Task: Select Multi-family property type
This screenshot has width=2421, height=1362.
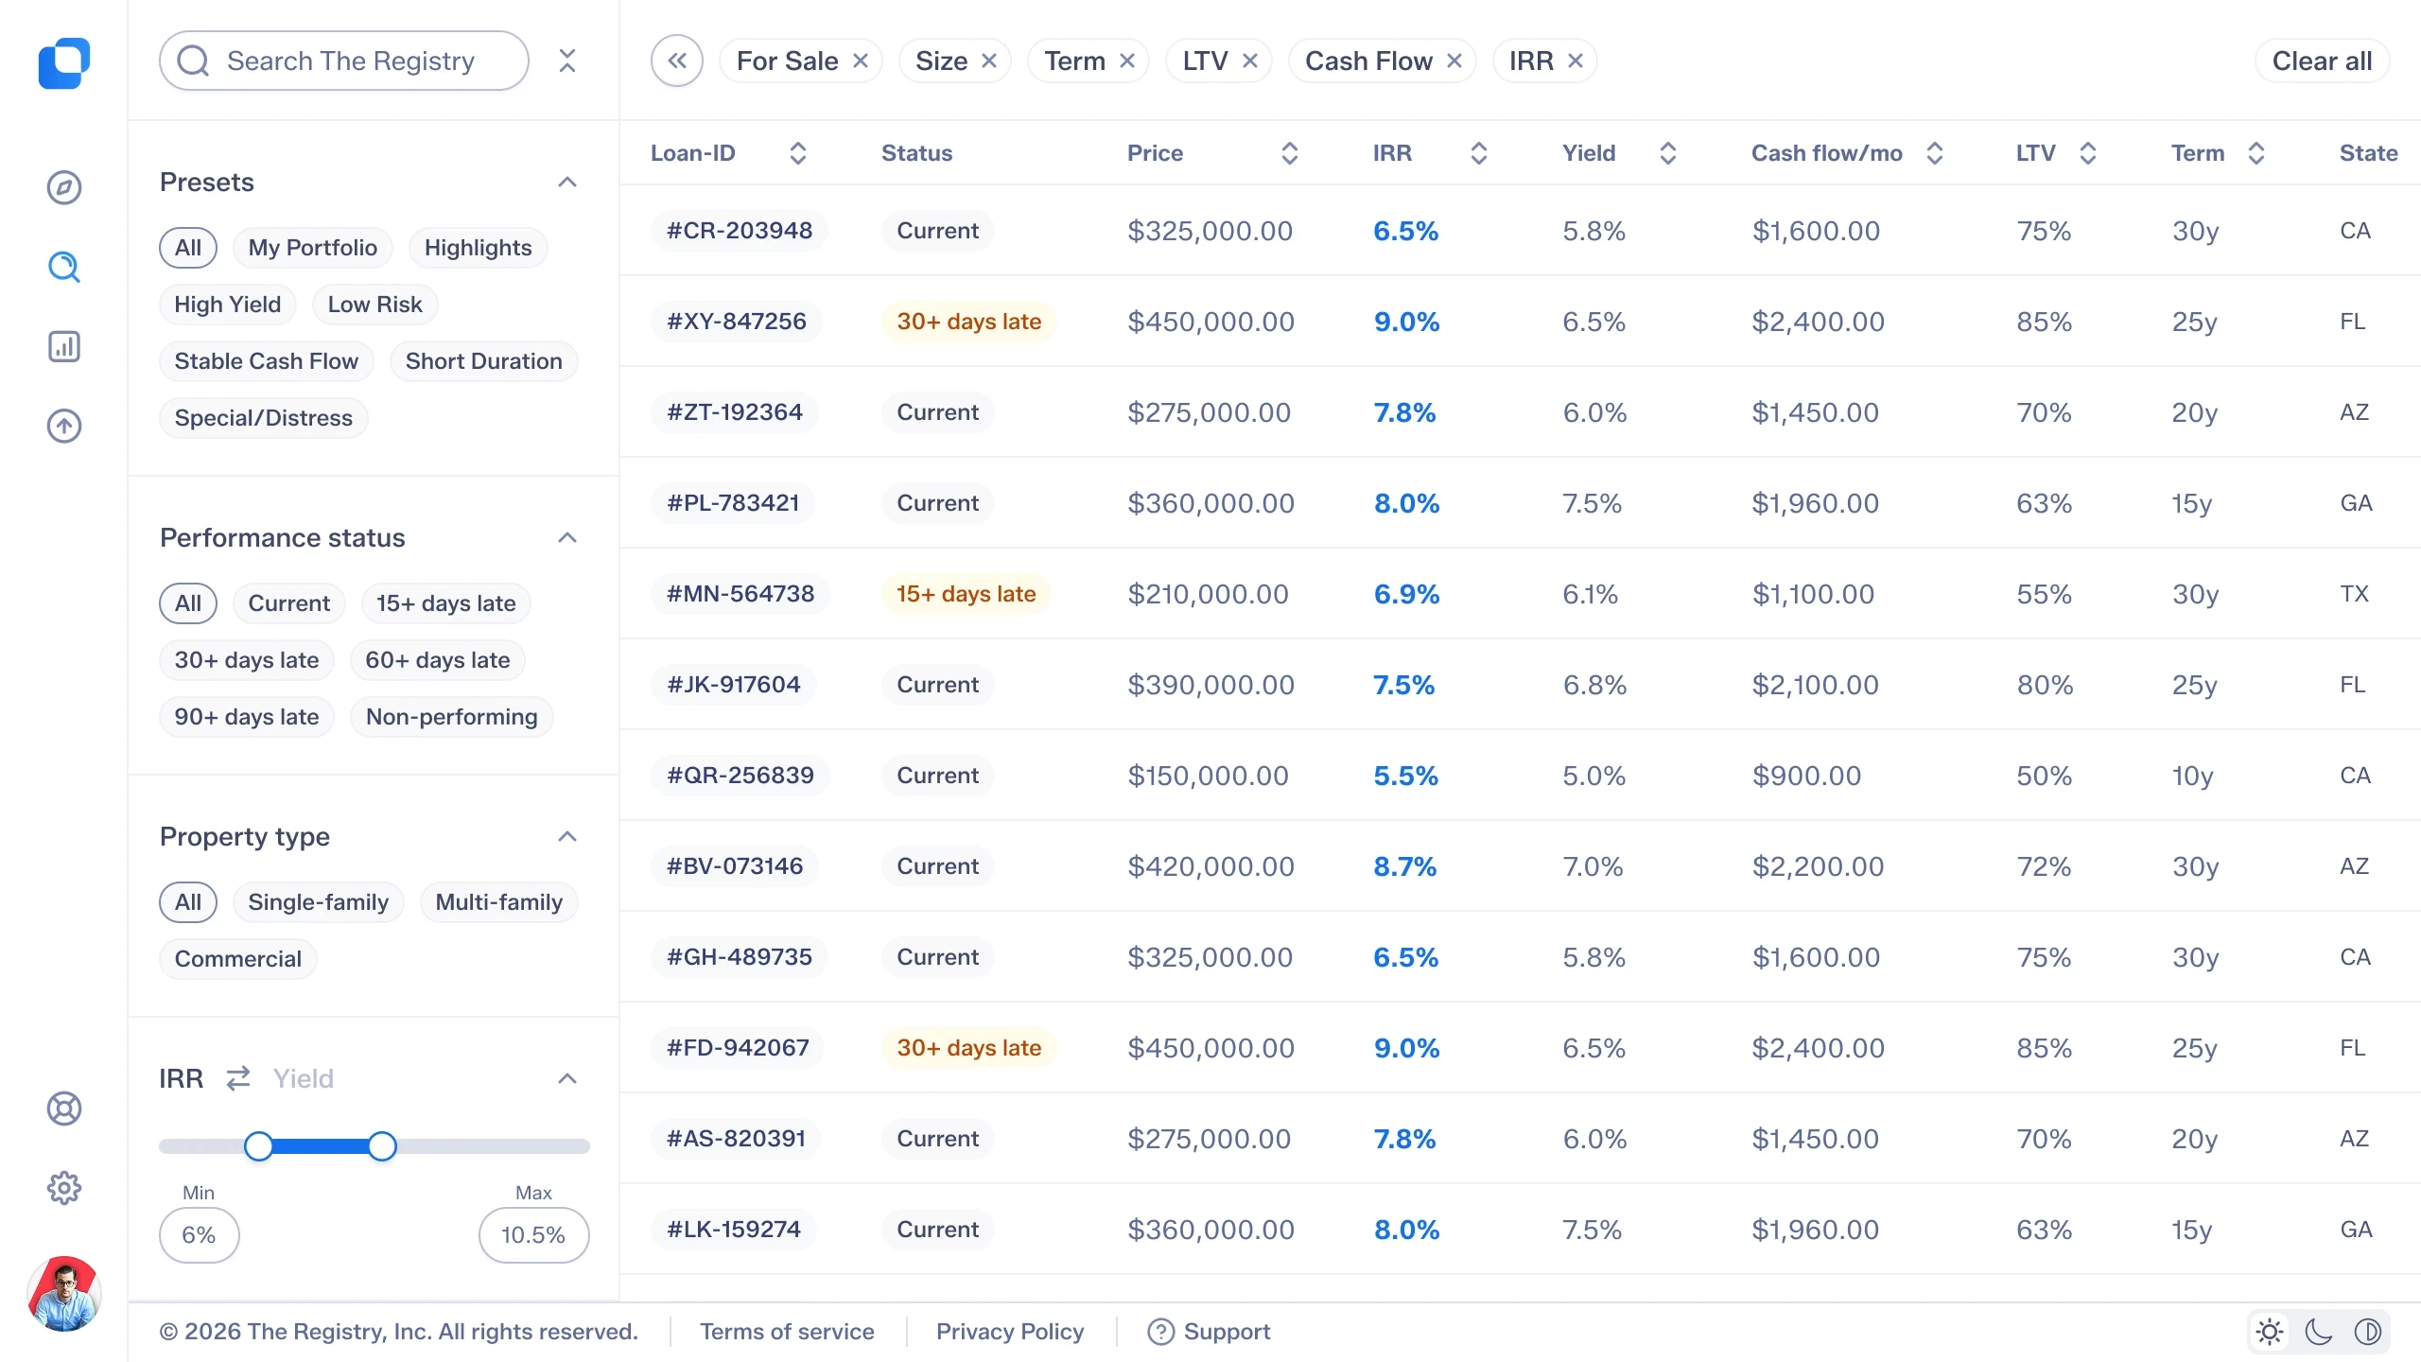Action: click(499, 902)
